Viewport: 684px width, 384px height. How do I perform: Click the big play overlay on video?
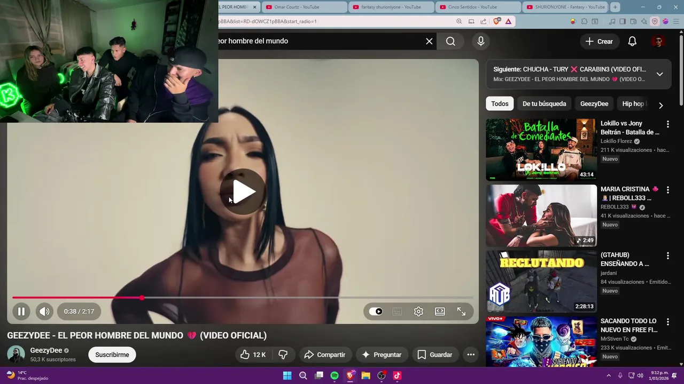[x=244, y=191]
